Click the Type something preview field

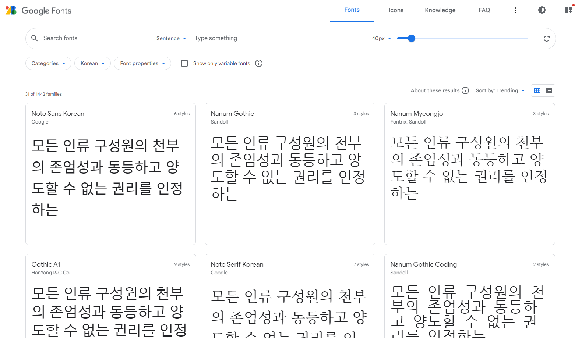(x=278, y=38)
